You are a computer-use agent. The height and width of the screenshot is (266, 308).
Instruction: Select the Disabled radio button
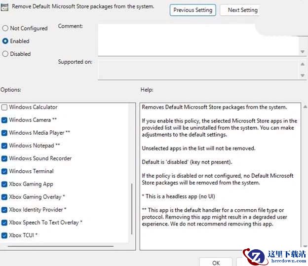click(x=5, y=54)
